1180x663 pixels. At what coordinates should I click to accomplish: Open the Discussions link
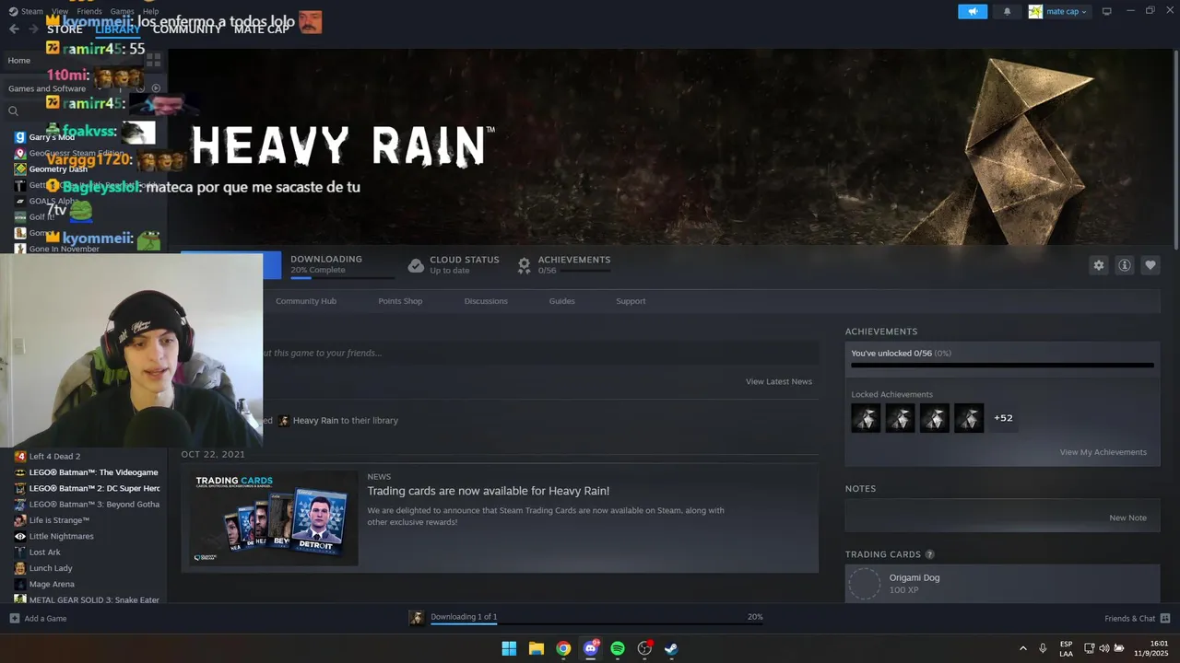point(486,301)
